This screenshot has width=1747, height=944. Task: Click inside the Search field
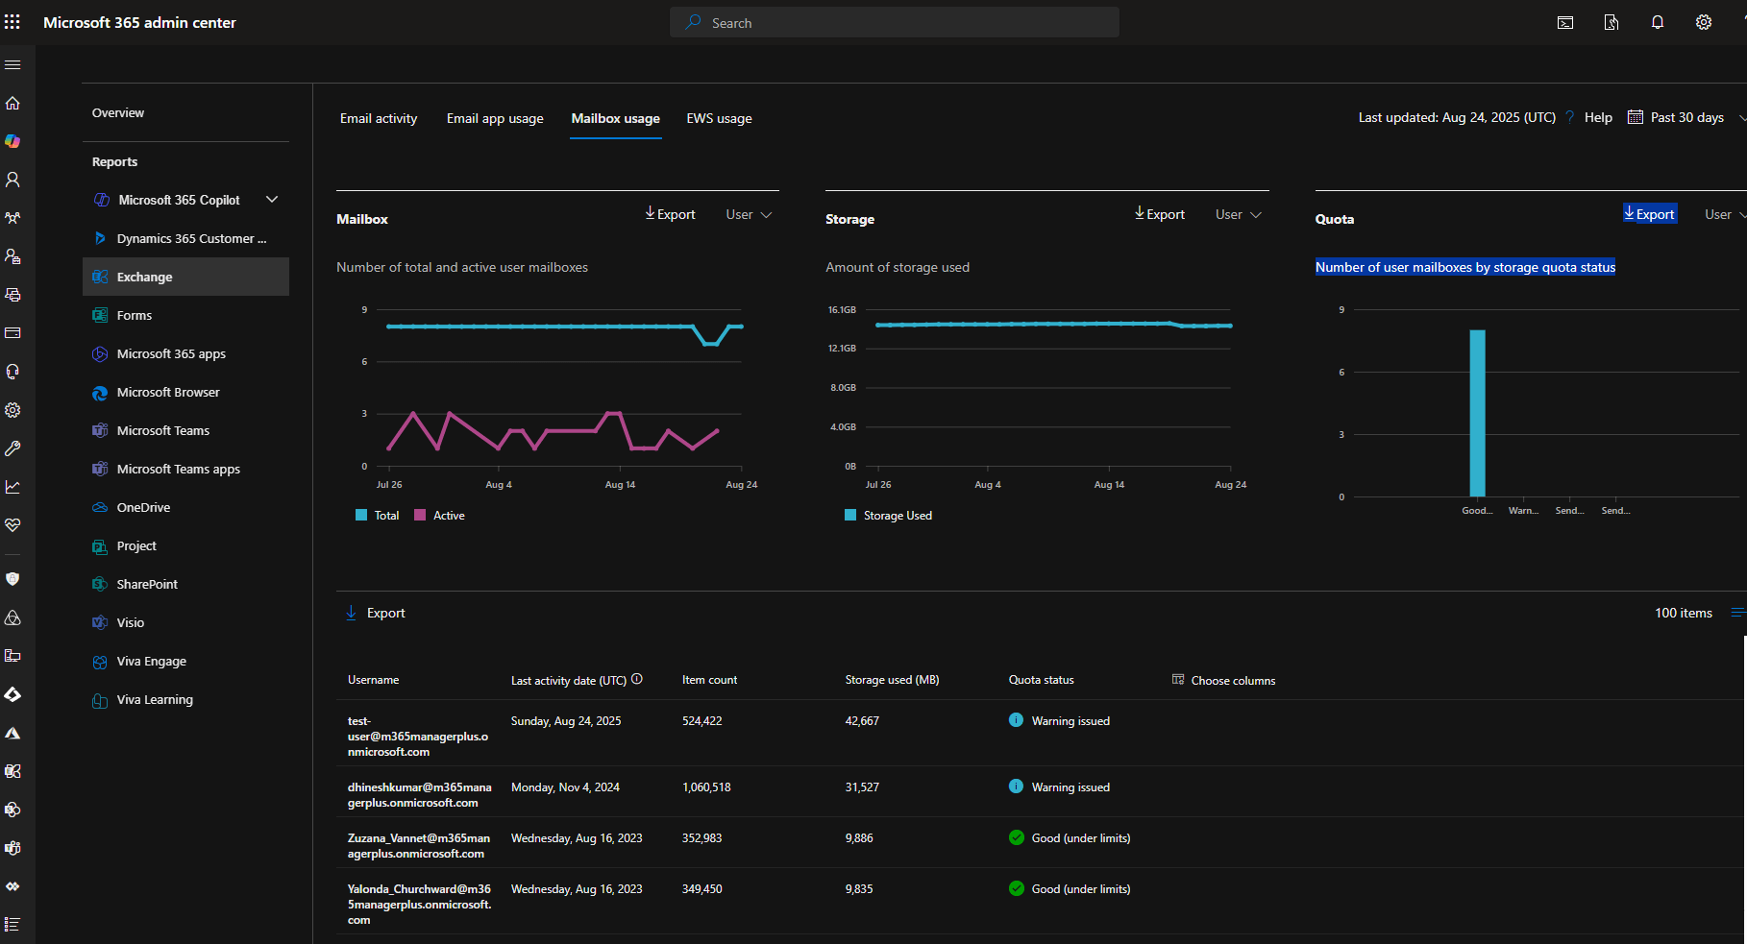click(x=894, y=22)
